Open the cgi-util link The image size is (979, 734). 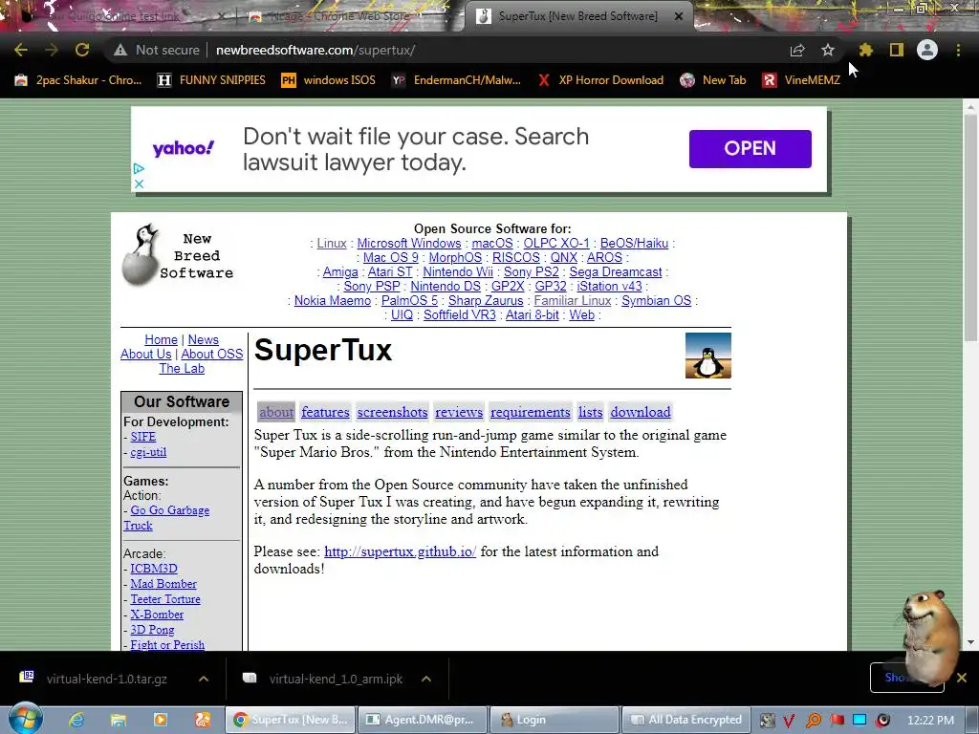pos(148,452)
